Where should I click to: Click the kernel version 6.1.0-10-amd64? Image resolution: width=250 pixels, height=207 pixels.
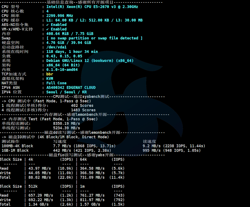62,69
